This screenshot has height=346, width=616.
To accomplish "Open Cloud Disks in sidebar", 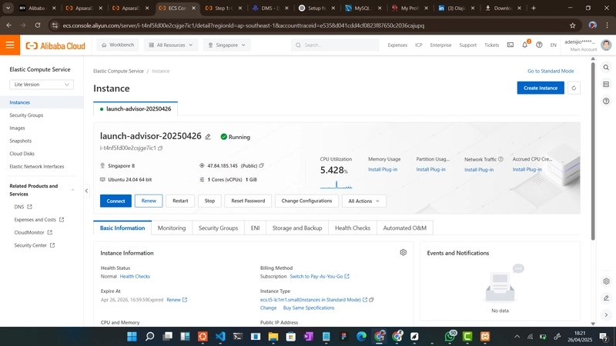I will pyautogui.click(x=22, y=154).
